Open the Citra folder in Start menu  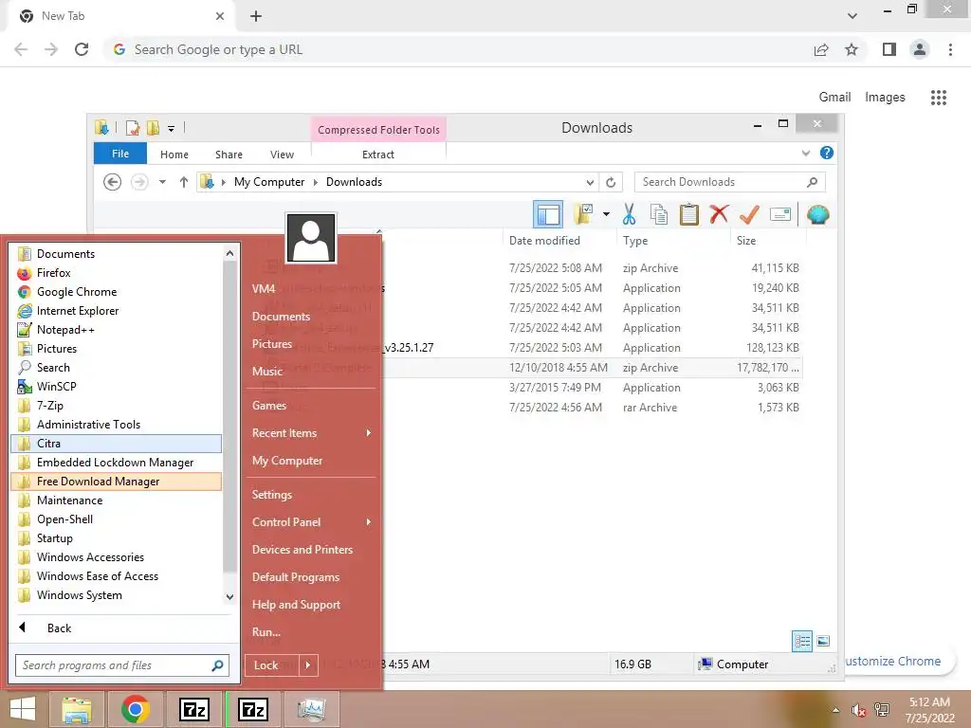[x=117, y=444]
